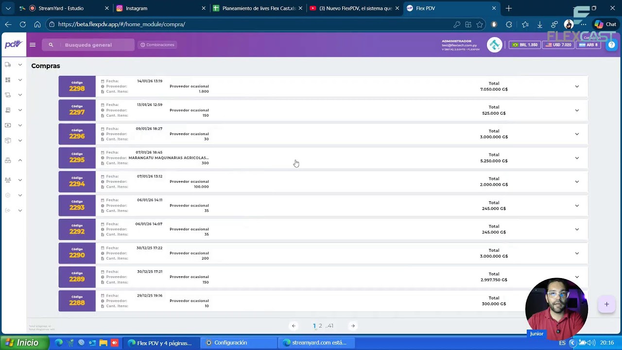Click the browser address bar URL
Screen dimensions: 622x350
tap(121, 24)
